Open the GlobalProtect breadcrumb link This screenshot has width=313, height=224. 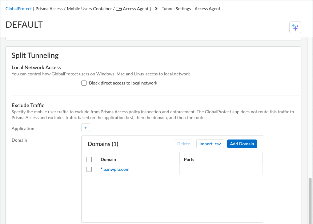(x=18, y=9)
